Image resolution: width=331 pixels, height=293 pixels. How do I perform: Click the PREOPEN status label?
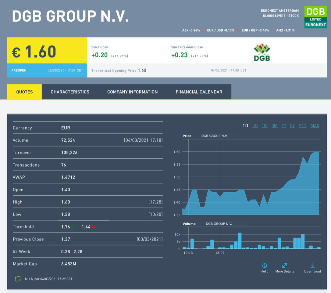point(19,71)
